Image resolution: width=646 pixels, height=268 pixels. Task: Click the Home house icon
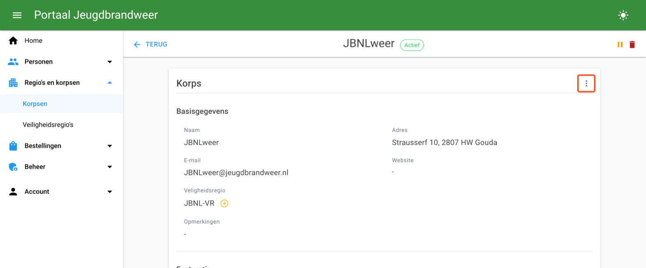click(x=13, y=40)
